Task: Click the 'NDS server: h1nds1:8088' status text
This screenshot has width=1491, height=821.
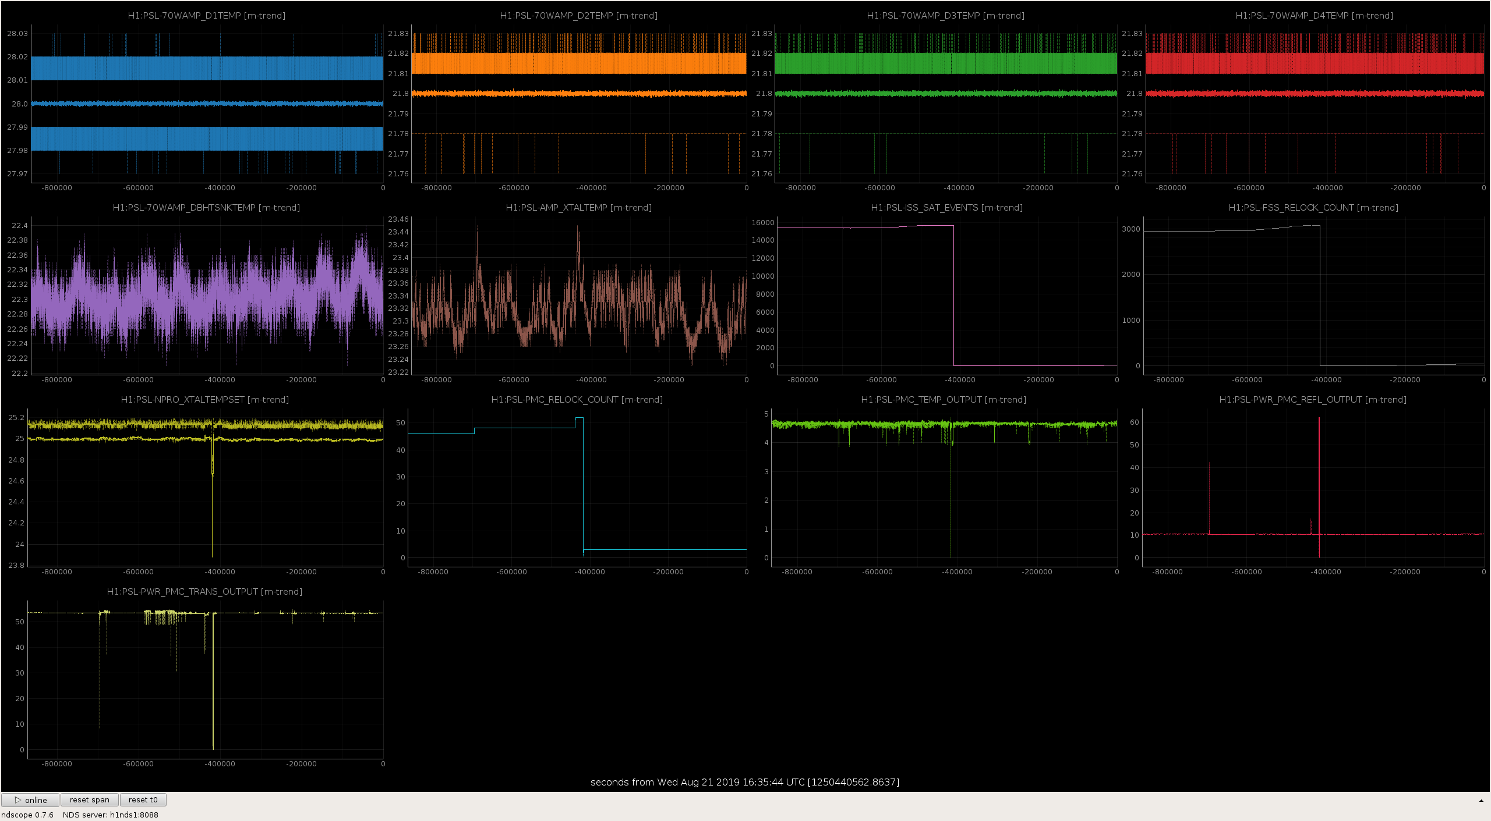Action: coord(111,815)
